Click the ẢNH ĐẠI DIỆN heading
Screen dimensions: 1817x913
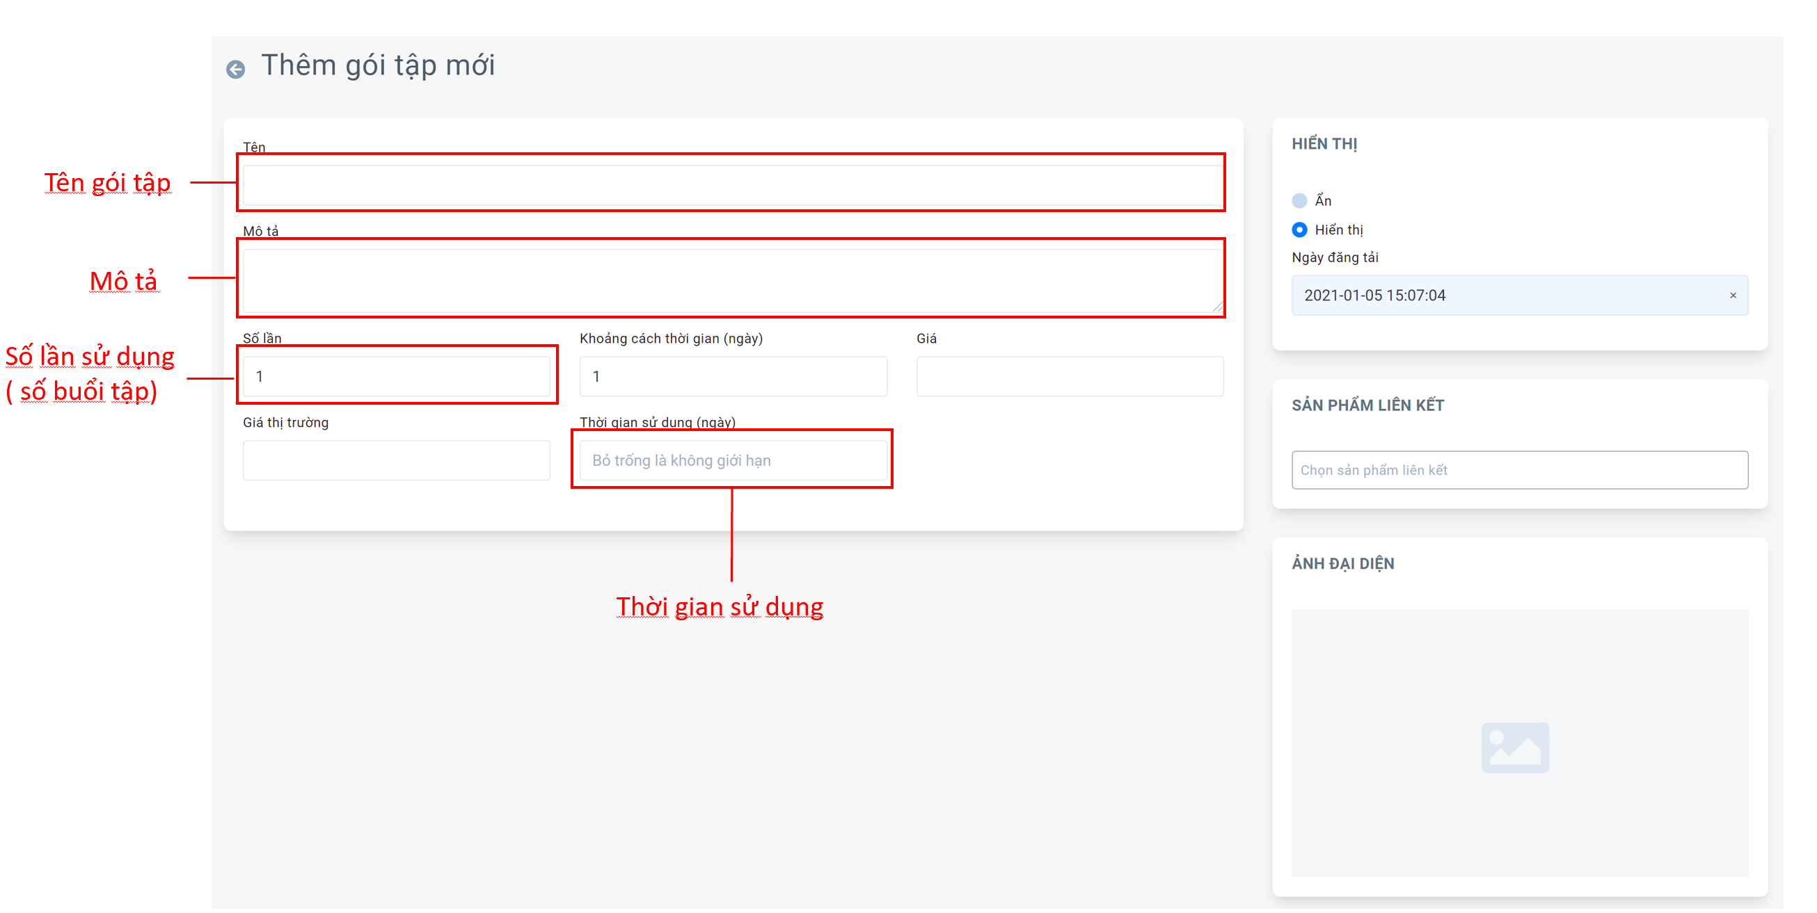1343,563
